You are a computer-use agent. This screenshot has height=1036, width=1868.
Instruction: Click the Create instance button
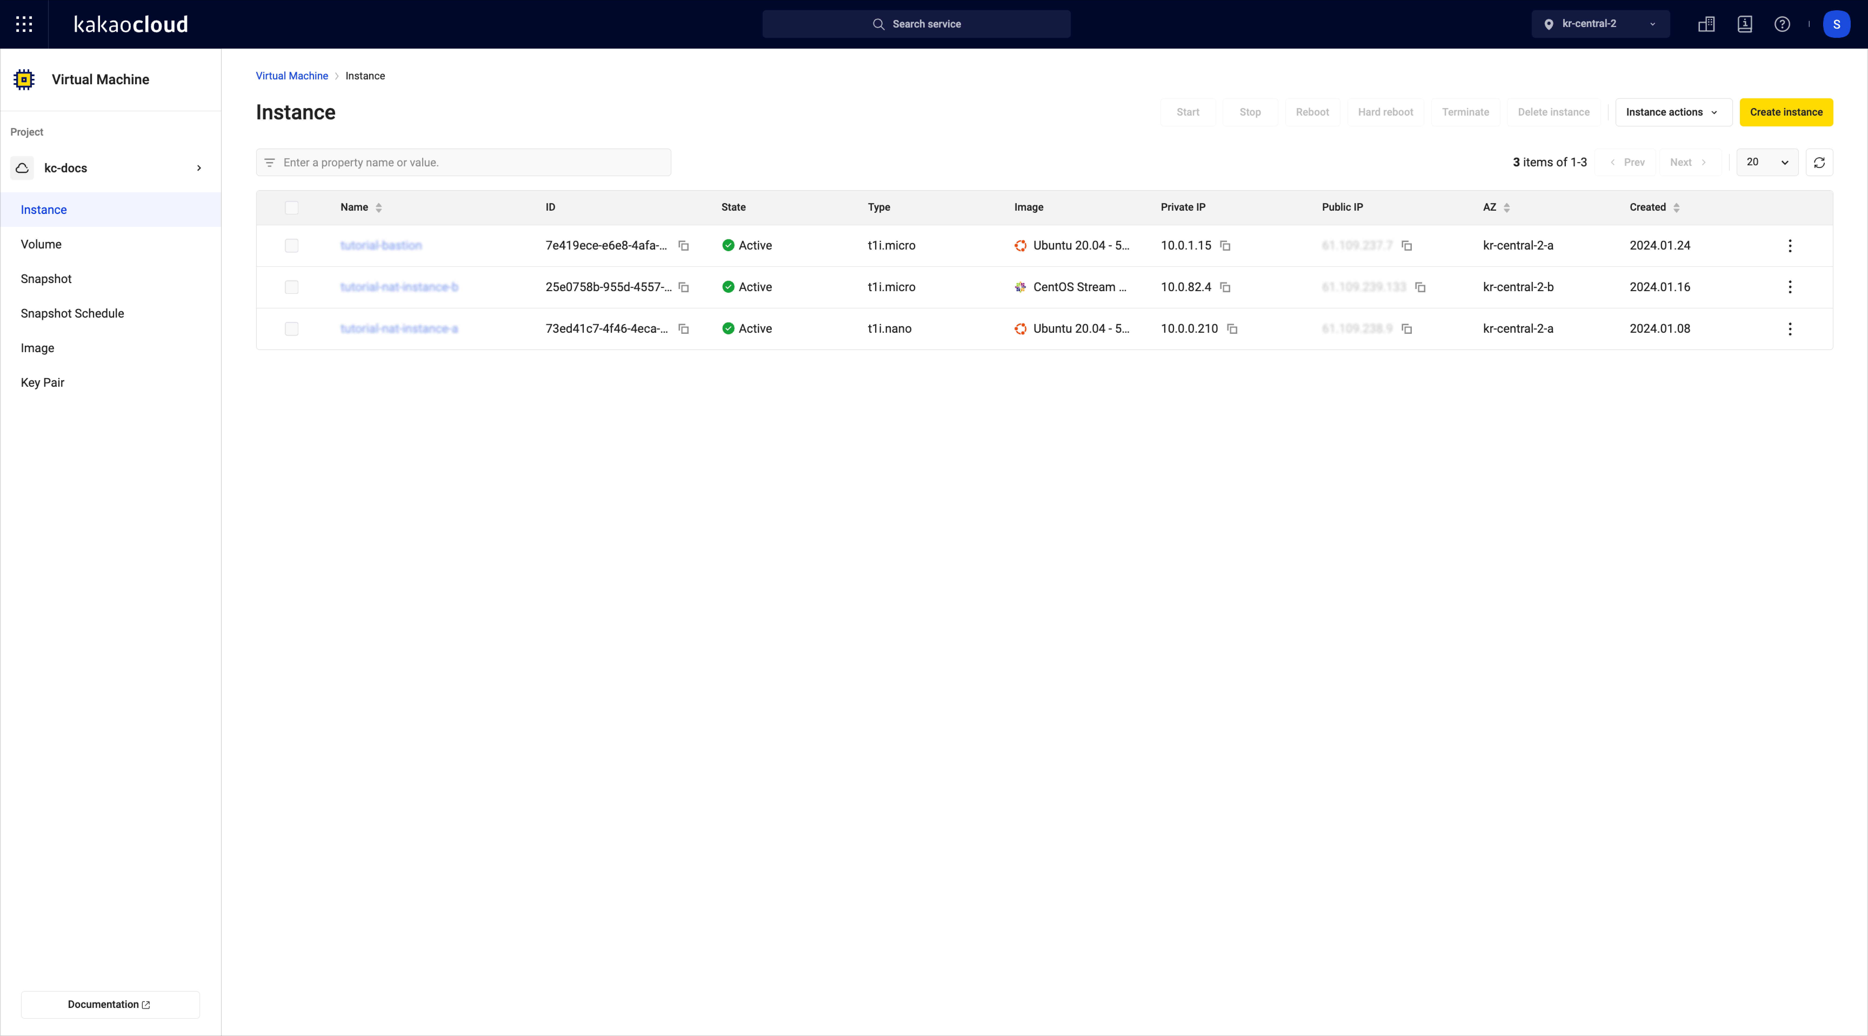1786,112
